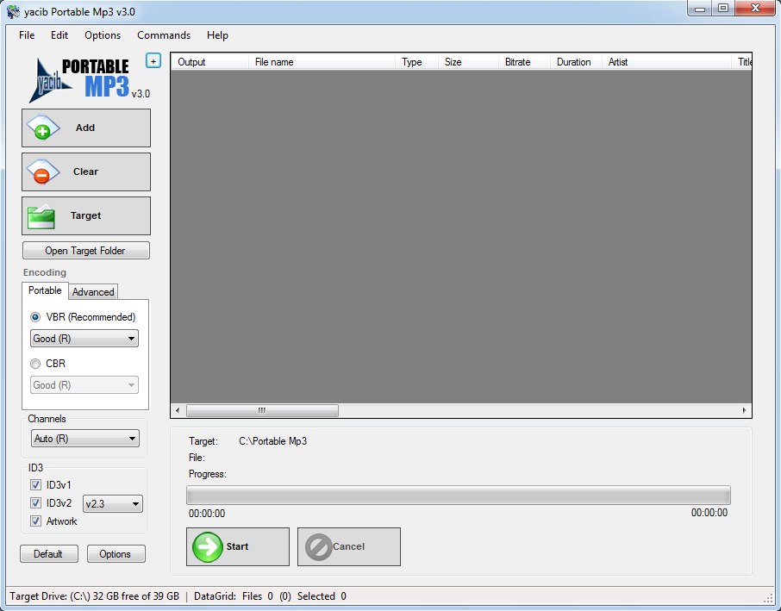The width and height of the screenshot is (781, 611).
Task: Click the yacib Portable MP3 logo
Action: coord(89,79)
